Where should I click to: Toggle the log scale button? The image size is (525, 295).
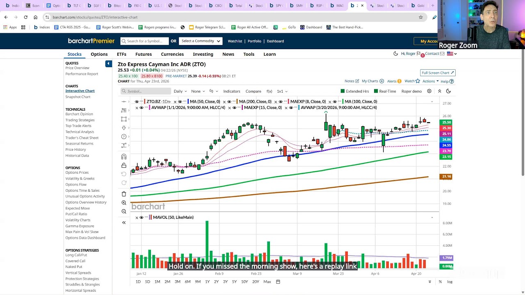(x=450, y=282)
